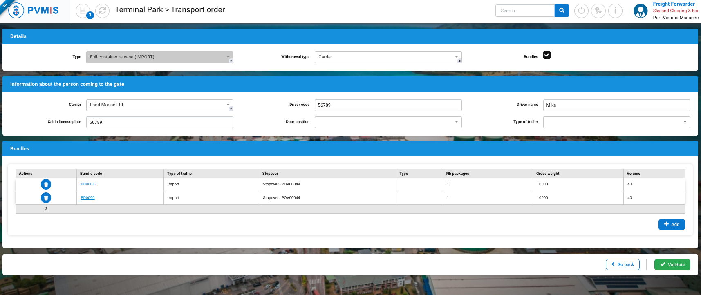The width and height of the screenshot is (701, 295).
Task: Uncheck the Bundles checkbox
Action: pyautogui.click(x=547, y=55)
